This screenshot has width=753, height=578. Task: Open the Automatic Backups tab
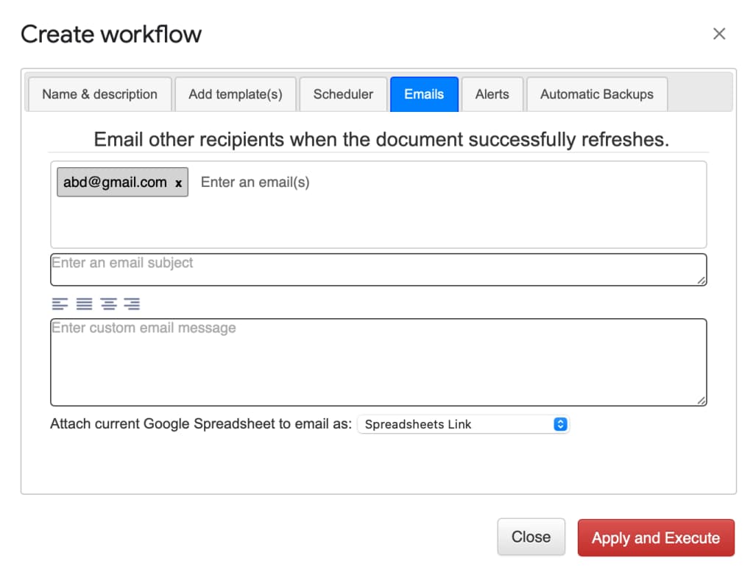tap(596, 94)
